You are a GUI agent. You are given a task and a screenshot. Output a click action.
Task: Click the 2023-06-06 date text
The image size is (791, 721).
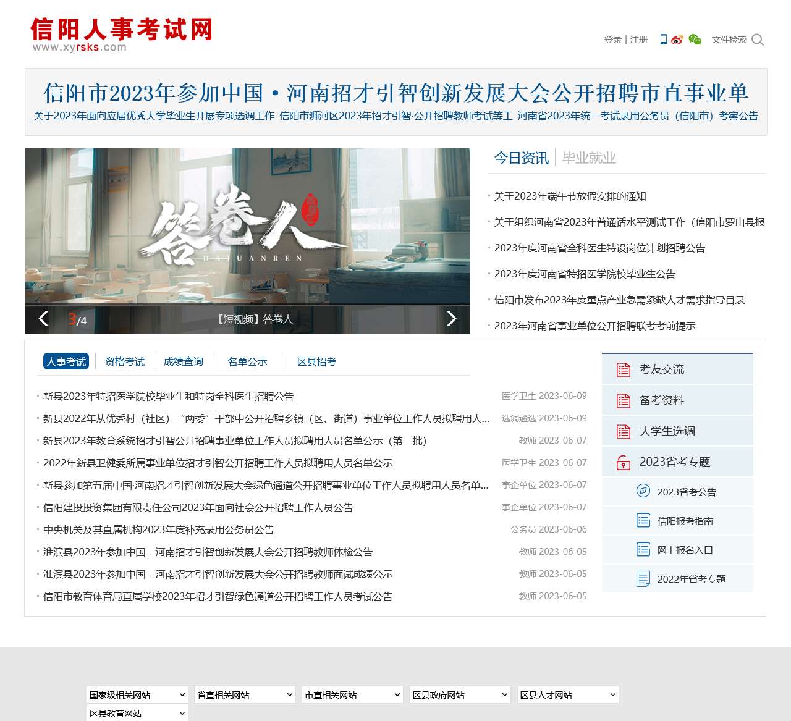(563, 529)
